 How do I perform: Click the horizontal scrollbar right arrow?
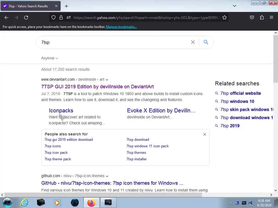tap(271, 195)
